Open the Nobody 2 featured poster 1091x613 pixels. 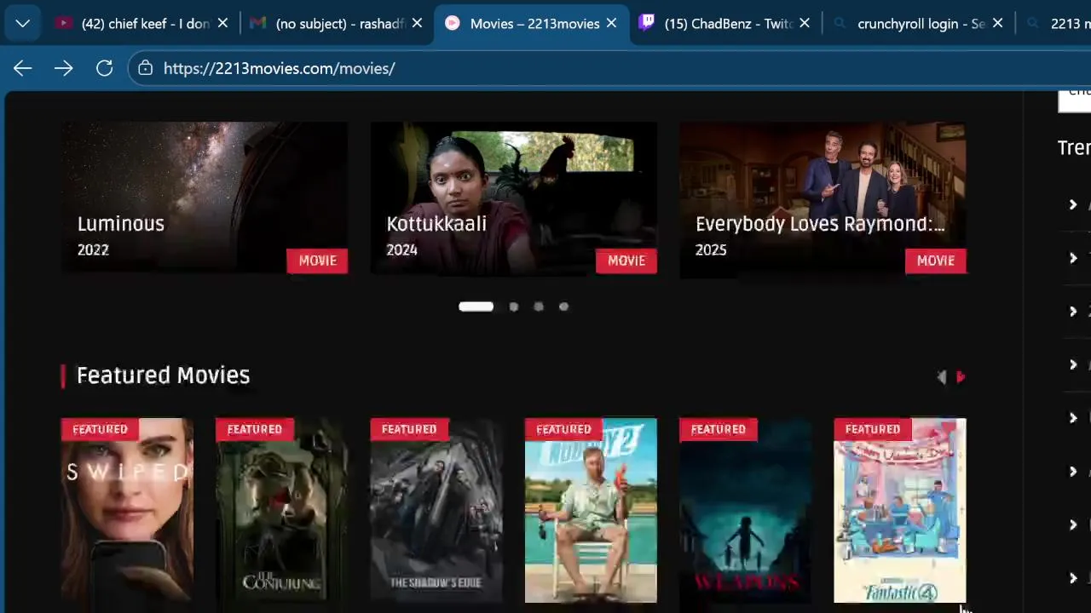click(591, 511)
